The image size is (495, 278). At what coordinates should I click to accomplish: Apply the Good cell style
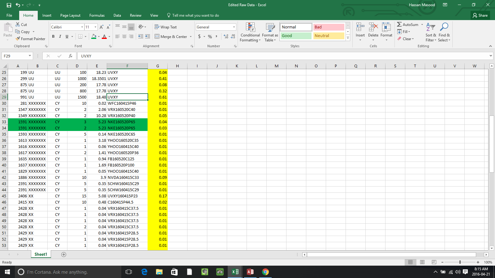(x=296, y=36)
